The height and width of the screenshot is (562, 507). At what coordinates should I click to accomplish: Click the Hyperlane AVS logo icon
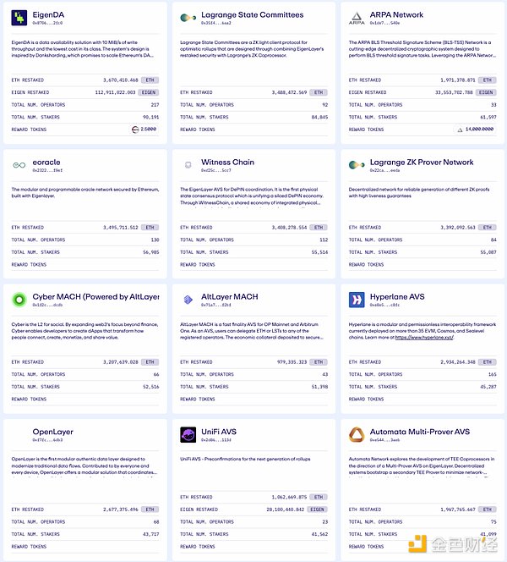(356, 300)
